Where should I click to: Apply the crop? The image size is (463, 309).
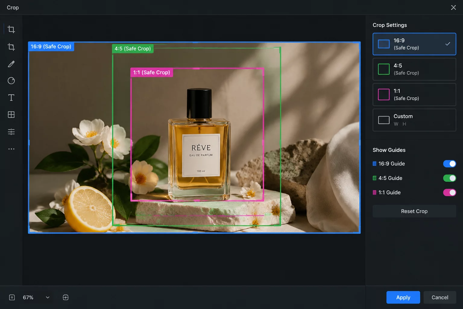403,297
